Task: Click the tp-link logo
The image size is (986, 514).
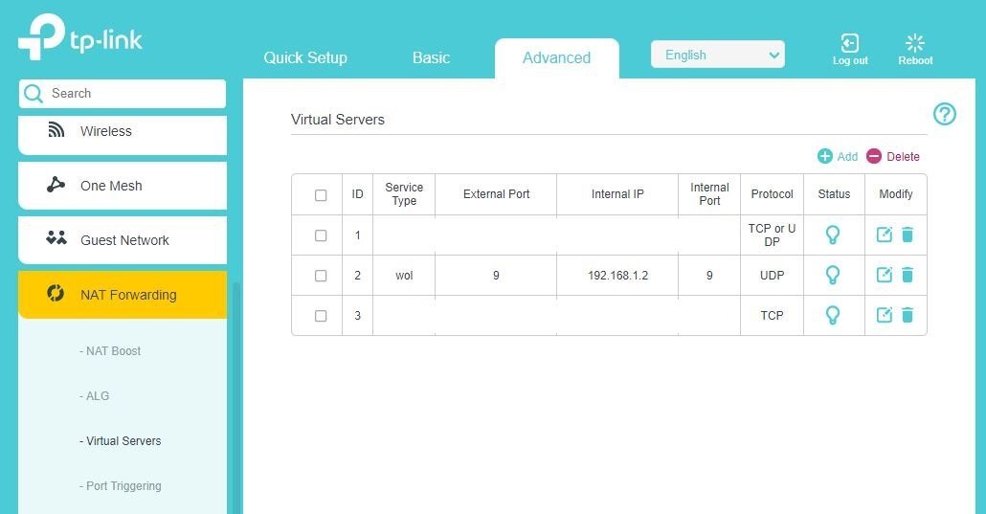Action: point(79,36)
